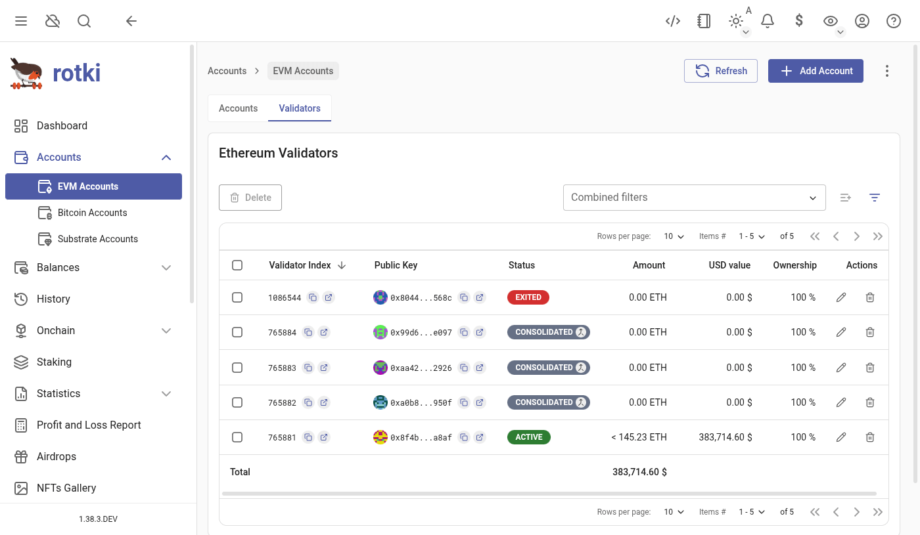Image resolution: width=920 pixels, height=535 pixels.
Task: Go to next page in top pagination
Action: tap(857, 236)
